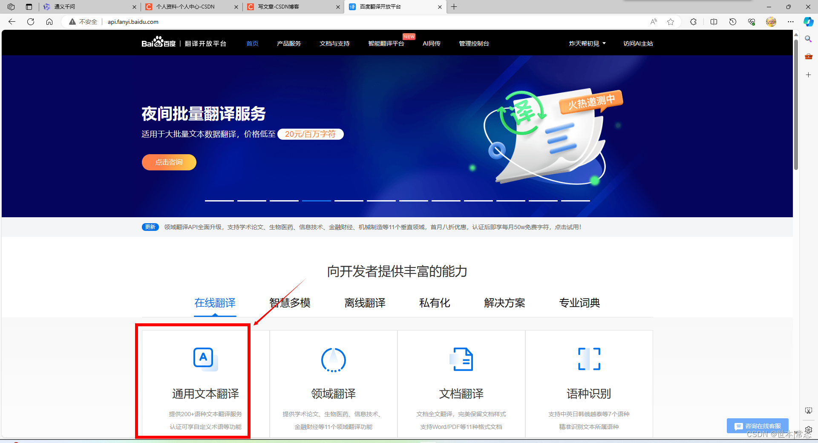Select the 在线翻译 capability tab
The width and height of the screenshot is (818, 443).
click(215, 303)
